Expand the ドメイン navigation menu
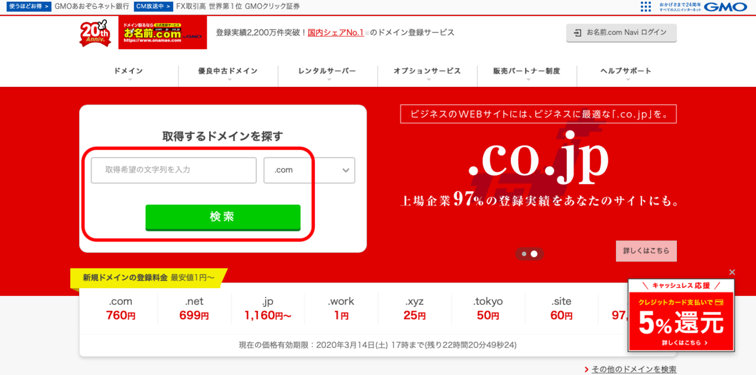Screen dimensions: 756x375 [x=129, y=71]
